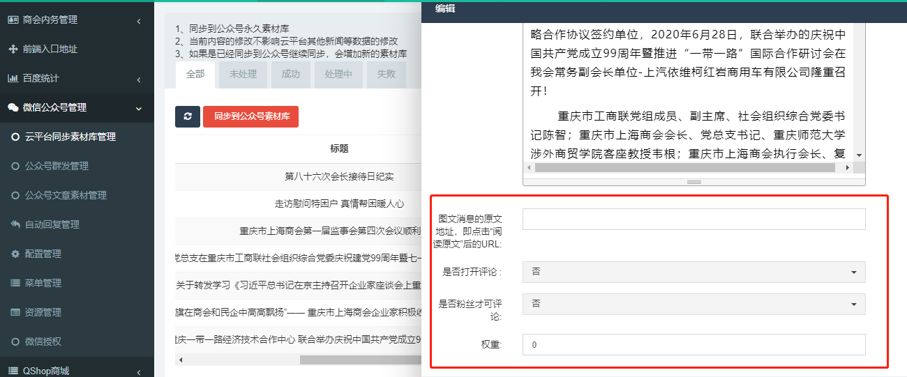
Task: Expand the QShop商城 menu
Action: pyautogui.click(x=46, y=370)
